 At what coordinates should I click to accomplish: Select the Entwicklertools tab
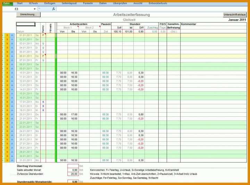point(158,3)
